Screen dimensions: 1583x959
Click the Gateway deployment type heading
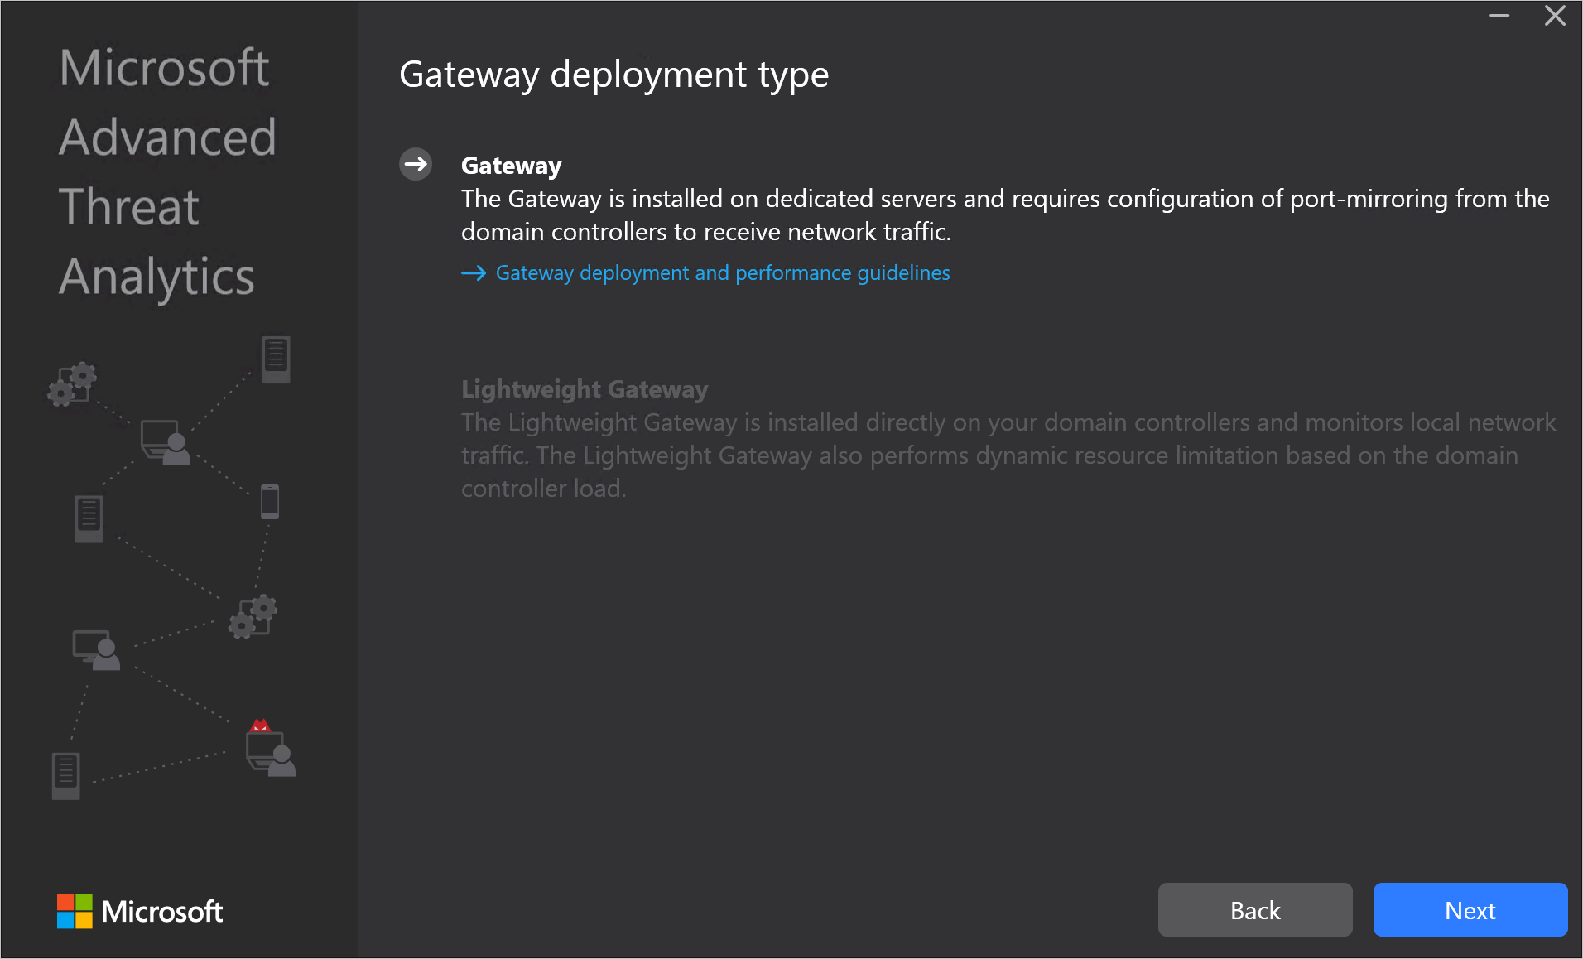point(613,75)
